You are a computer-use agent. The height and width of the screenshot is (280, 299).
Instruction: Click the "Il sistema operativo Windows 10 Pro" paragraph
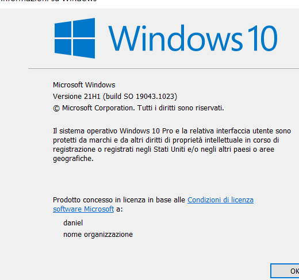[172, 145]
